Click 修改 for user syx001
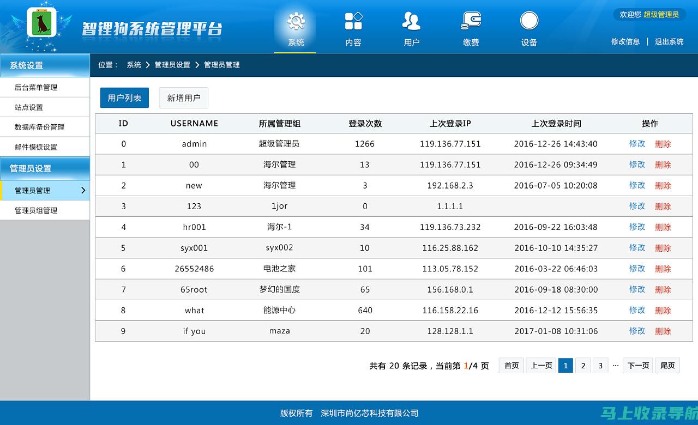 [x=637, y=247]
